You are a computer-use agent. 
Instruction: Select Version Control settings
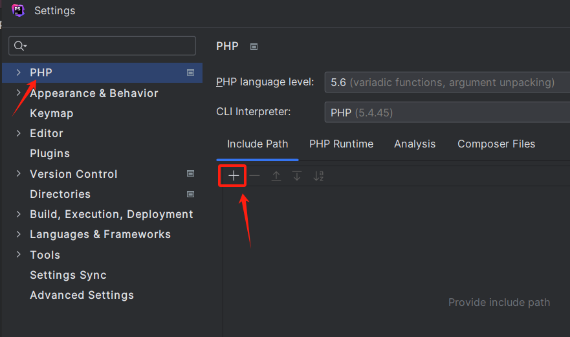click(x=73, y=174)
